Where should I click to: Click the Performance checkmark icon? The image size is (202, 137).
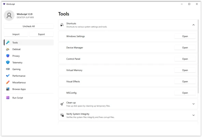pos(8,76)
